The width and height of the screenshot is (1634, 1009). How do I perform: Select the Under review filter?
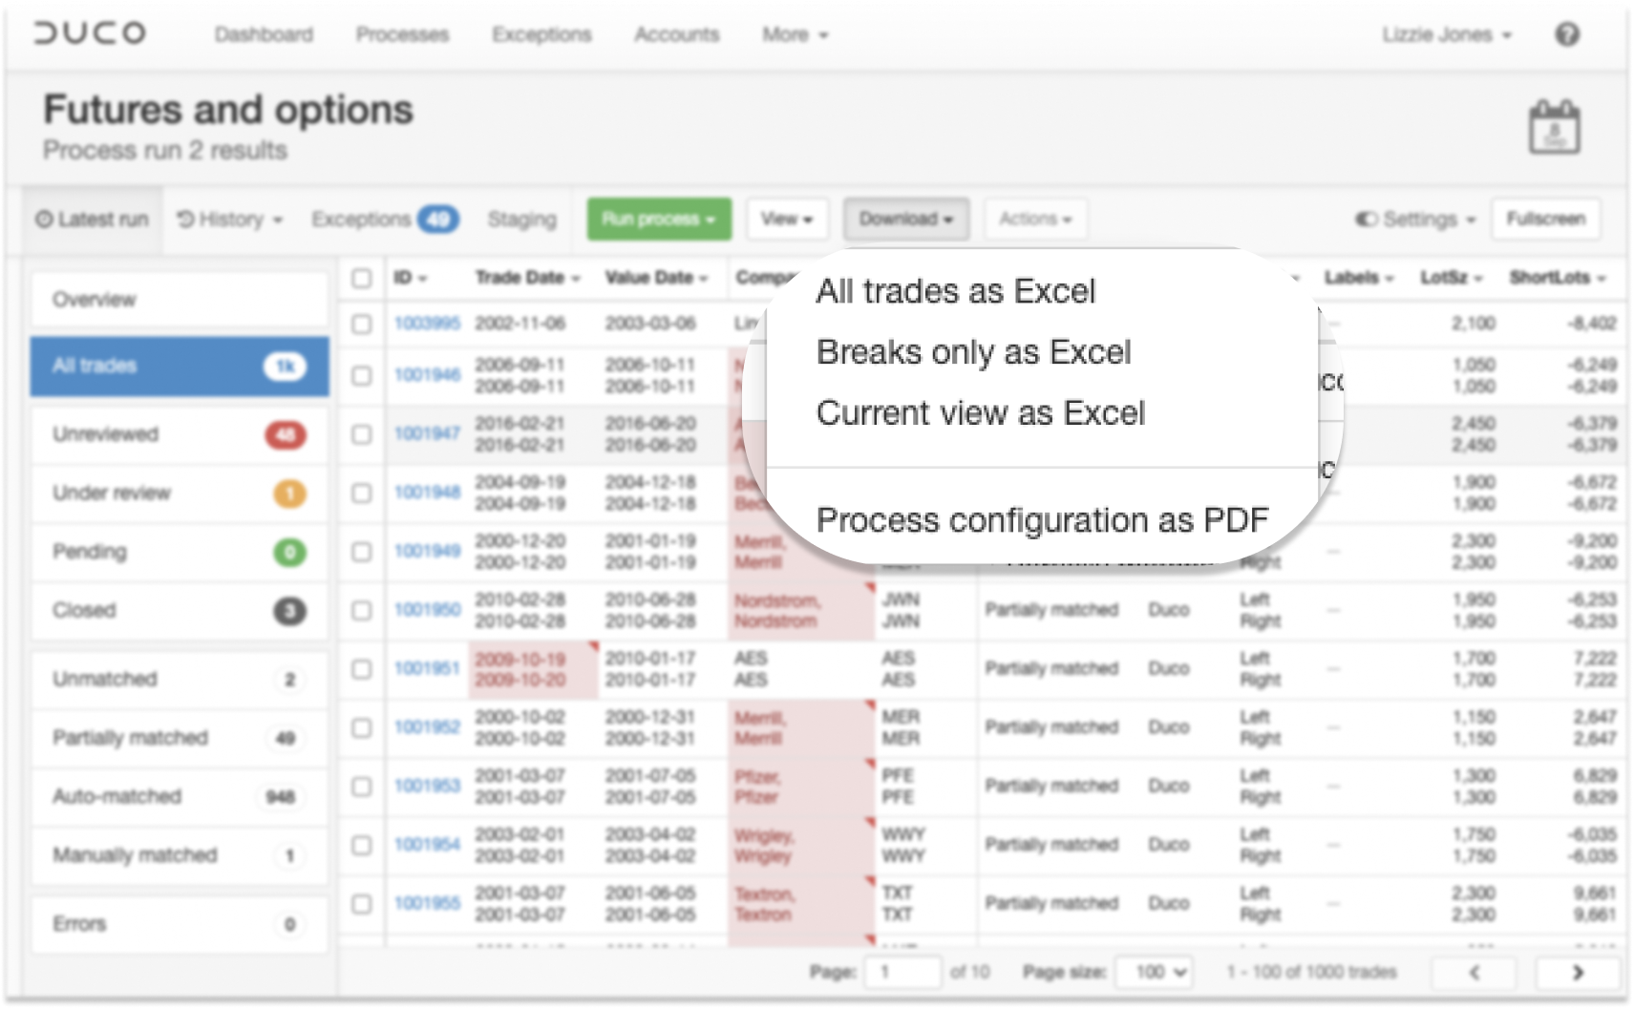180,494
